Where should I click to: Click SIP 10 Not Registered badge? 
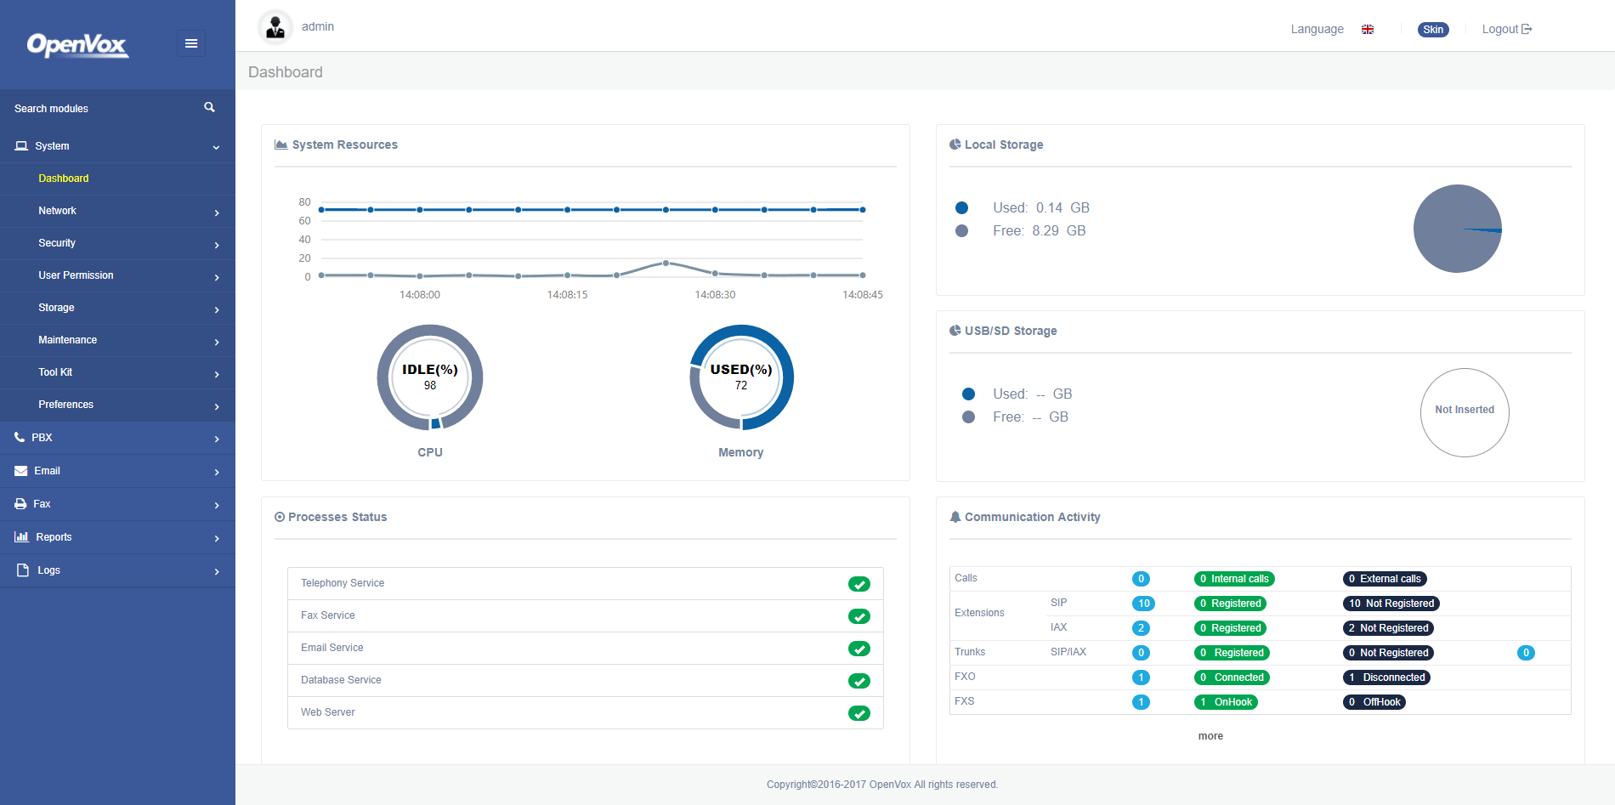click(1391, 604)
